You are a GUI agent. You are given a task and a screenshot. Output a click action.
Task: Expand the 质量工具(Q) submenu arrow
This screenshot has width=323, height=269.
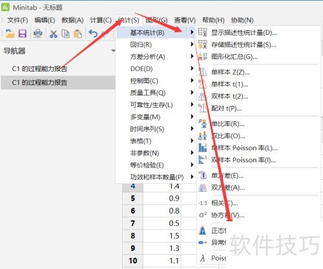[x=192, y=93]
